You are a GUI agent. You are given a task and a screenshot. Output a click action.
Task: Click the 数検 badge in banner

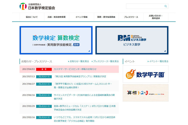tap(76, 45)
